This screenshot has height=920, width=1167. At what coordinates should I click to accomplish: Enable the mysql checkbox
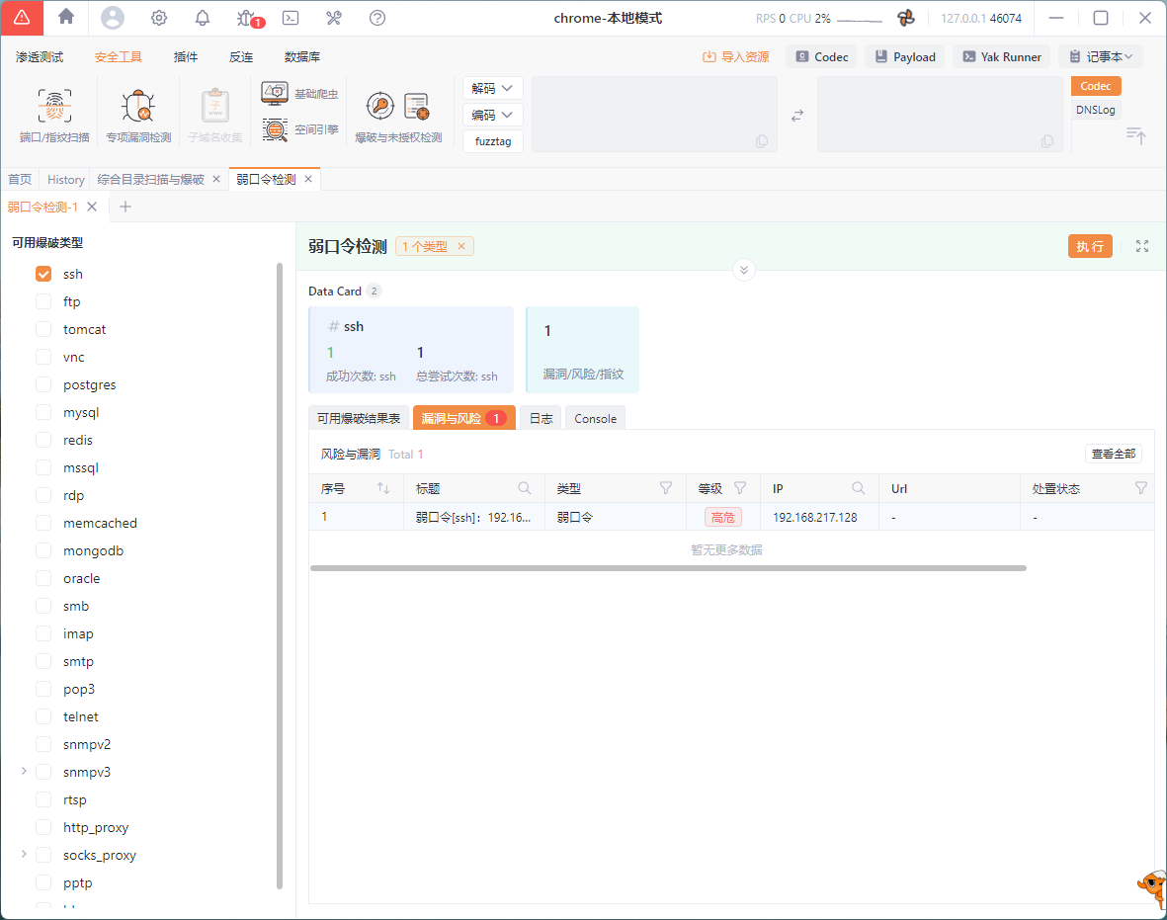click(43, 412)
